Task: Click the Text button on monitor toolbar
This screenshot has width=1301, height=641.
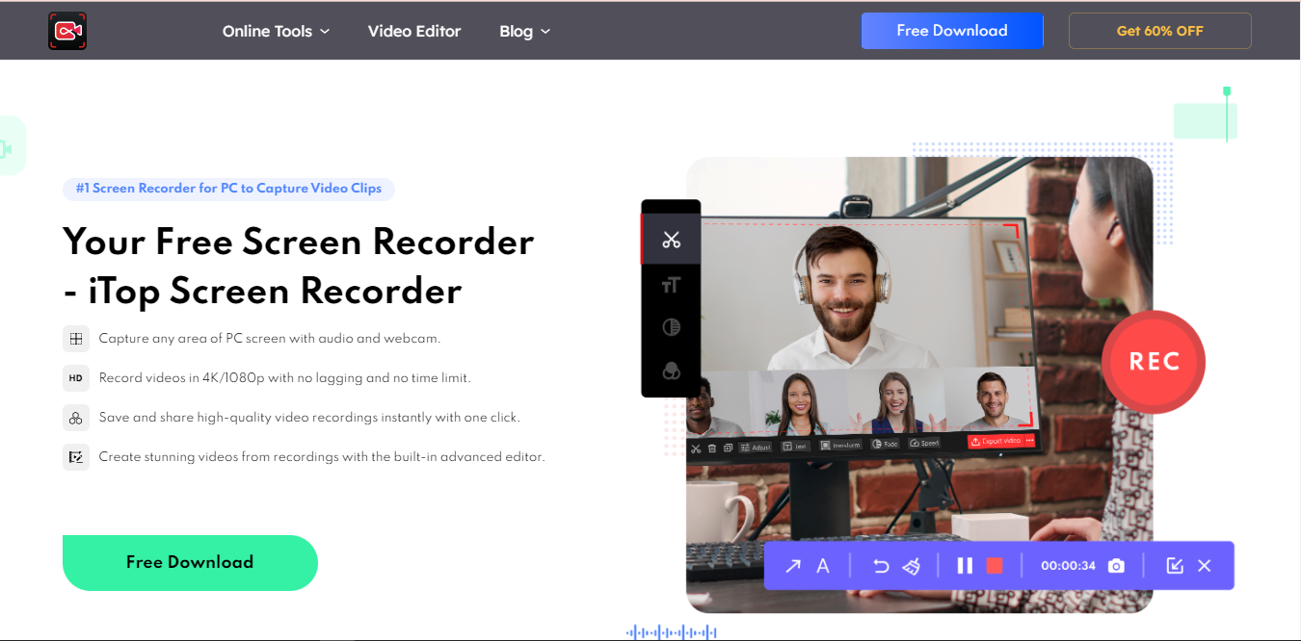Action: coord(795,447)
